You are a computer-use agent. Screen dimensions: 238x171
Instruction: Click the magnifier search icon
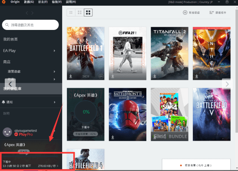tap(7, 25)
